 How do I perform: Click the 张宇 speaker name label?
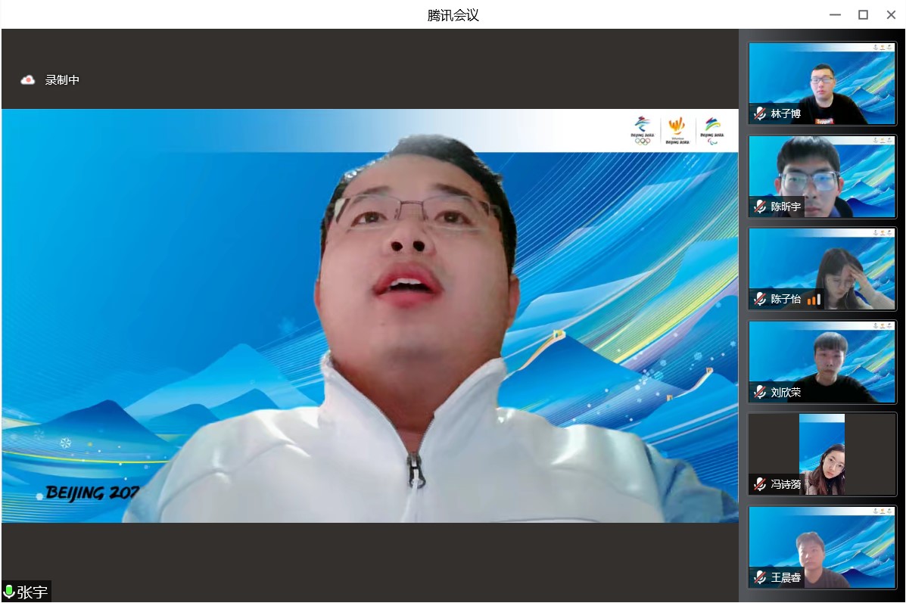coord(33,592)
